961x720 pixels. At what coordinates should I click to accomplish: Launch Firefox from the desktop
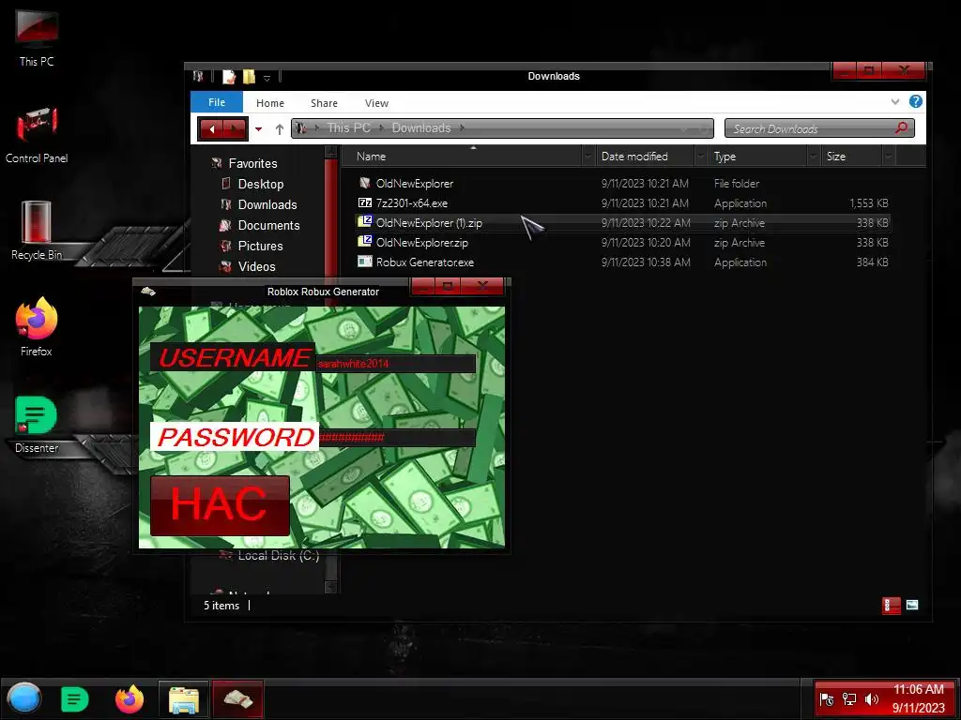coord(37,326)
